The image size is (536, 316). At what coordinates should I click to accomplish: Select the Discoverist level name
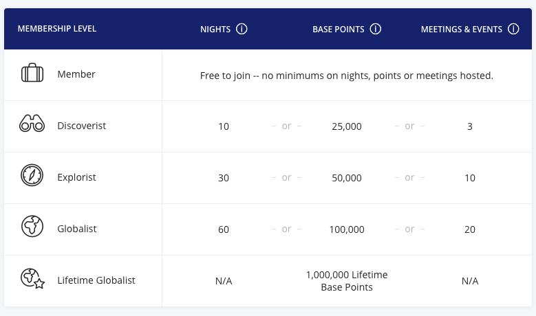(82, 126)
